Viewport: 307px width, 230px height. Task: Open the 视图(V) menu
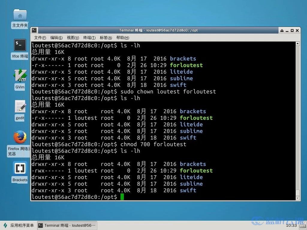73,38
